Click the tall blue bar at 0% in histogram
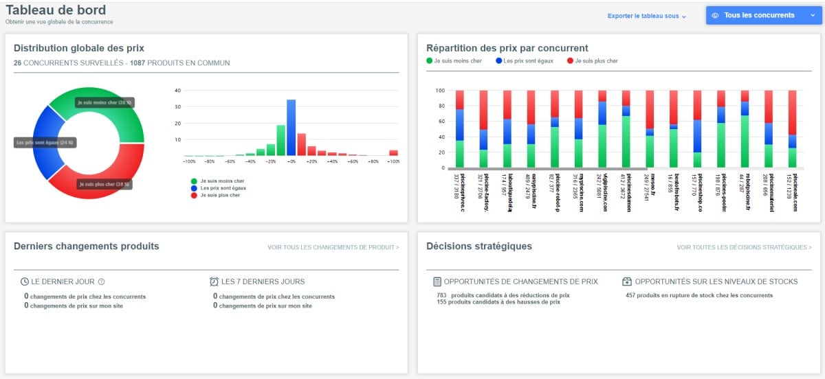This screenshot has height=379, width=825. coord(291,128)
